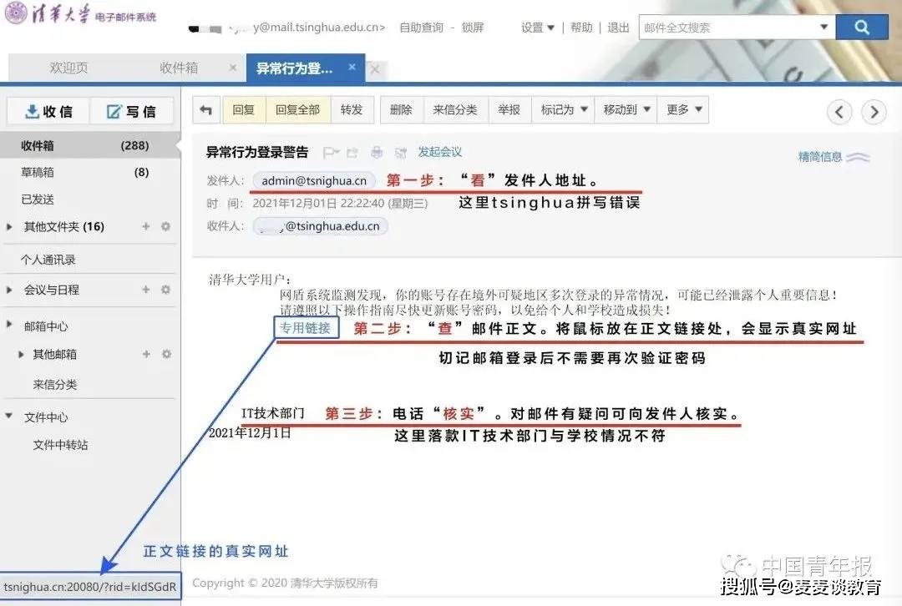Open 个人通讯录 contacts
Viewport: 902px width, 606px height.
[x=48, y=260]
